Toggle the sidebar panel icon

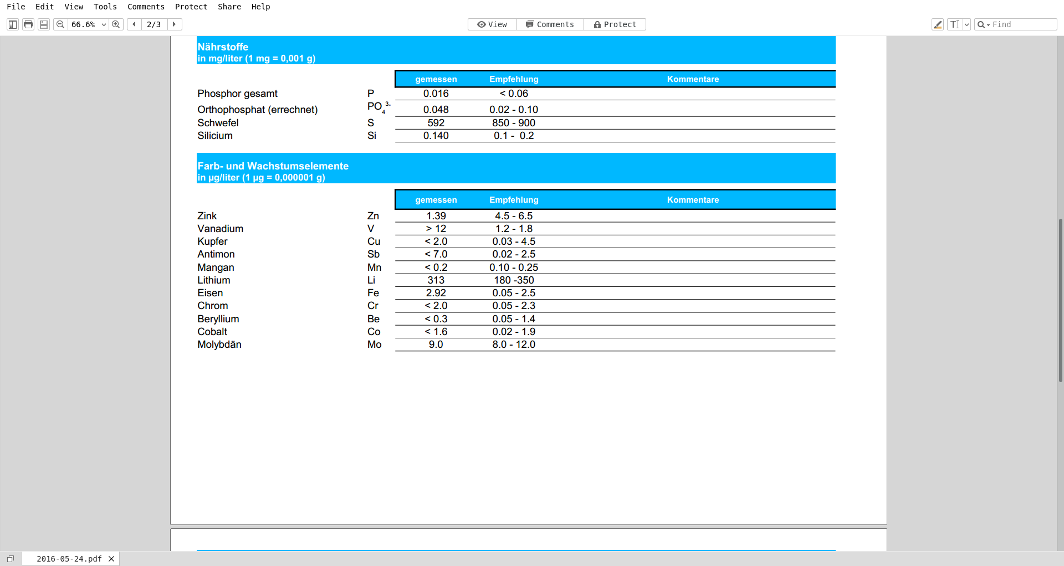pyautogui.click(x=12, y=24)
